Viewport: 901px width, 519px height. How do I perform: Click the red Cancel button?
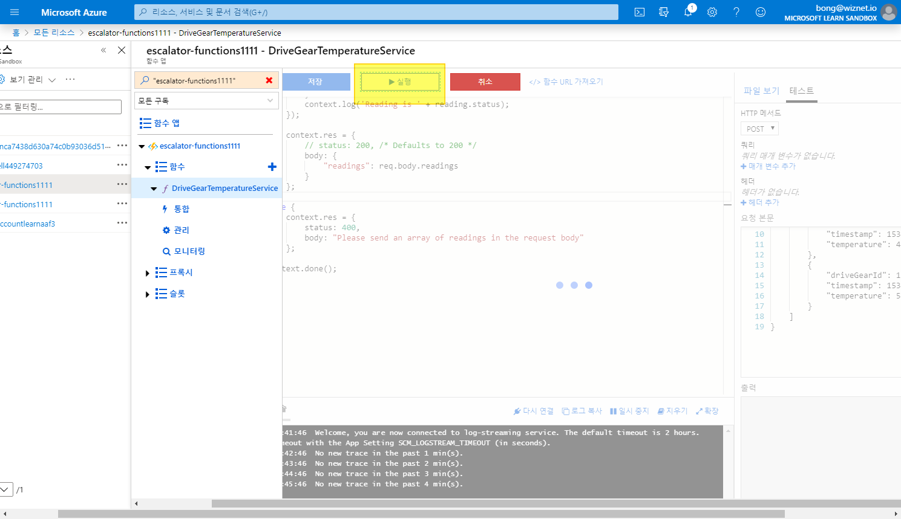(x=485, y=82)
